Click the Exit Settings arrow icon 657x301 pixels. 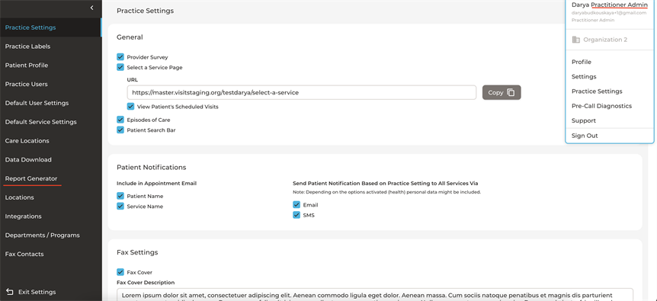pyautogui.click(x=10, y=292)
